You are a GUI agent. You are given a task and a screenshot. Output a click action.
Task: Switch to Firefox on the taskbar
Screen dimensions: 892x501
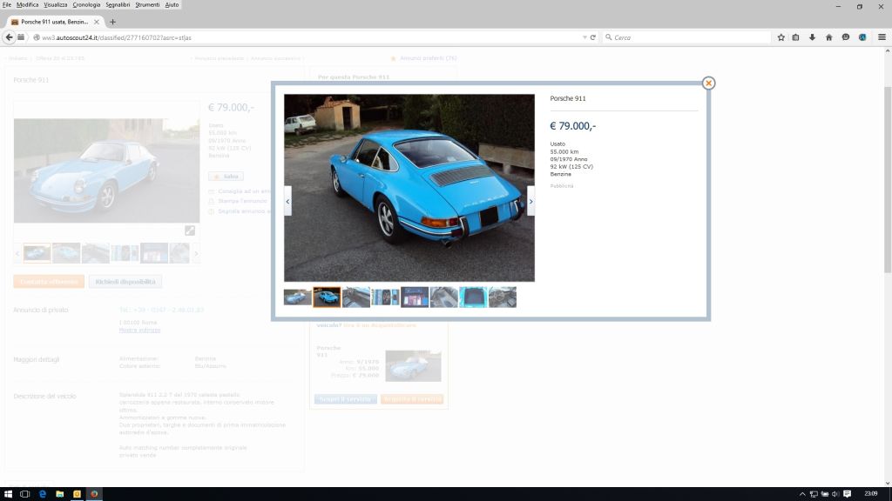tap(94, 494)
